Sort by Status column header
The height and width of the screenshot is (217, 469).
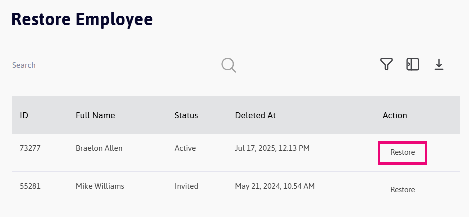tap(186, 115)
